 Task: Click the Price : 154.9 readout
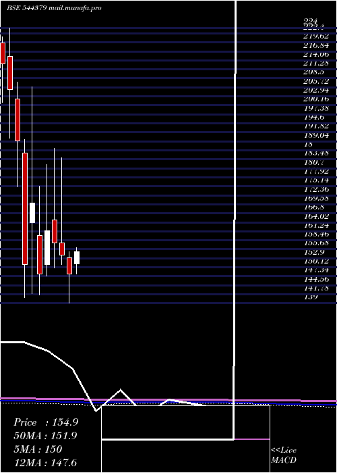(46, 422)
